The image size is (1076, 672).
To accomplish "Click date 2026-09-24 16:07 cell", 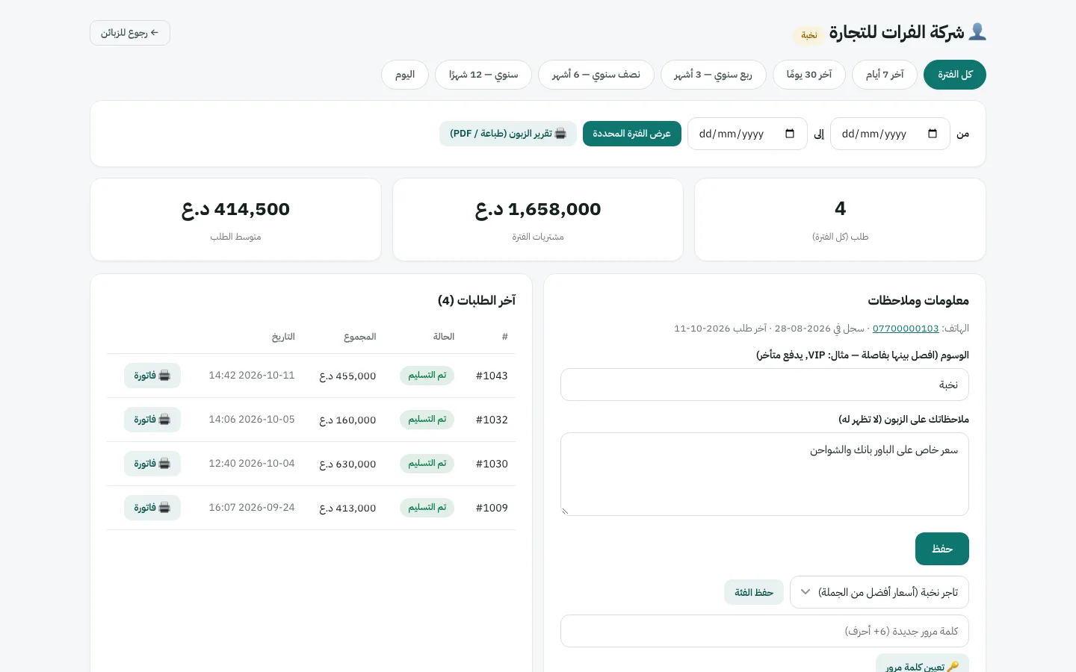I will click(252, 508).
